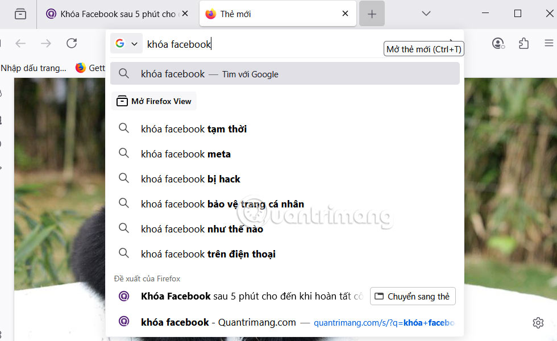557x341 pixels.
Task: Expand the search engine dropdown arrow
Action: click(x=135, y=43)
